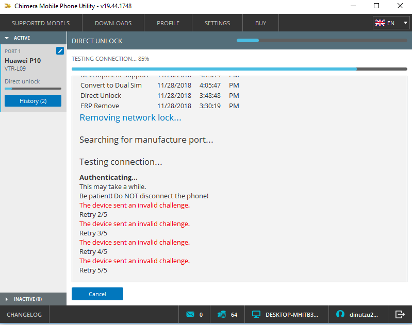Select the Direct Unlock 3:48:48 history row
Screen dimensions: 412x325
(160, 96)
